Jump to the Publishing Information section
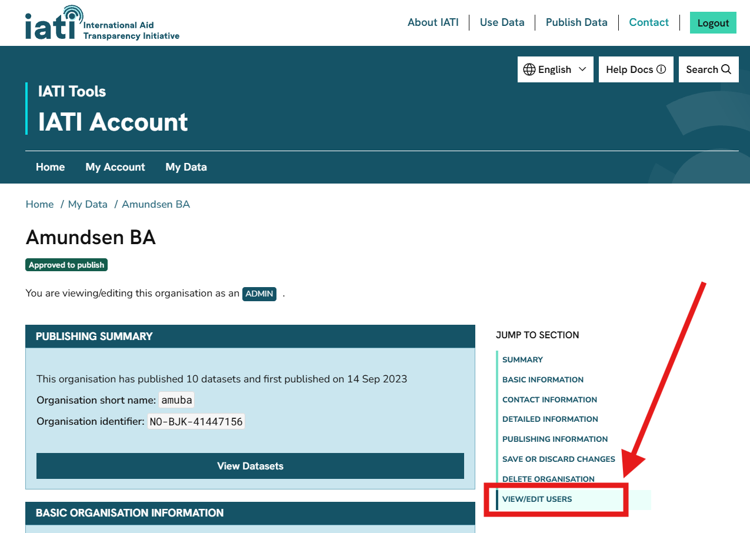This screenshot has width=750, height=533. pyautogui.click(x=555, y=439)
